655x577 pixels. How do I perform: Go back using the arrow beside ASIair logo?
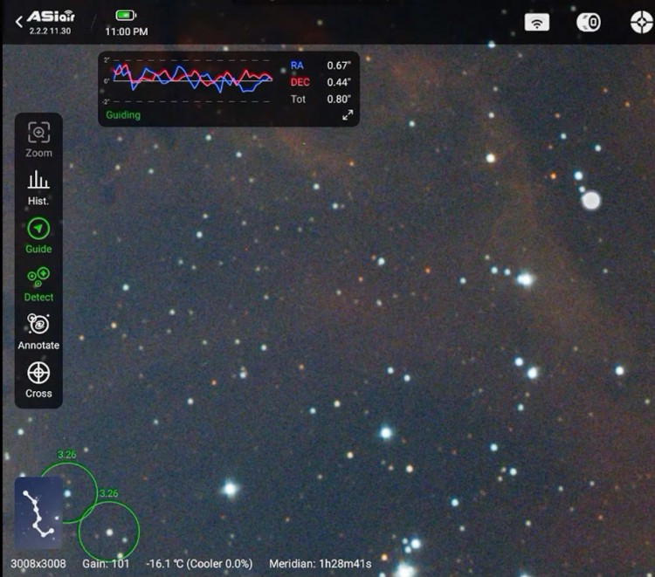click(19, 22)
